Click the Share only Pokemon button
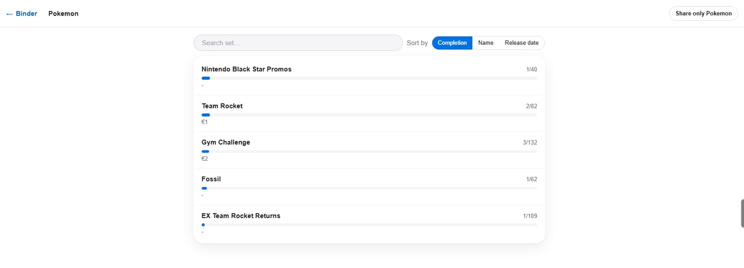 (704, 13)
